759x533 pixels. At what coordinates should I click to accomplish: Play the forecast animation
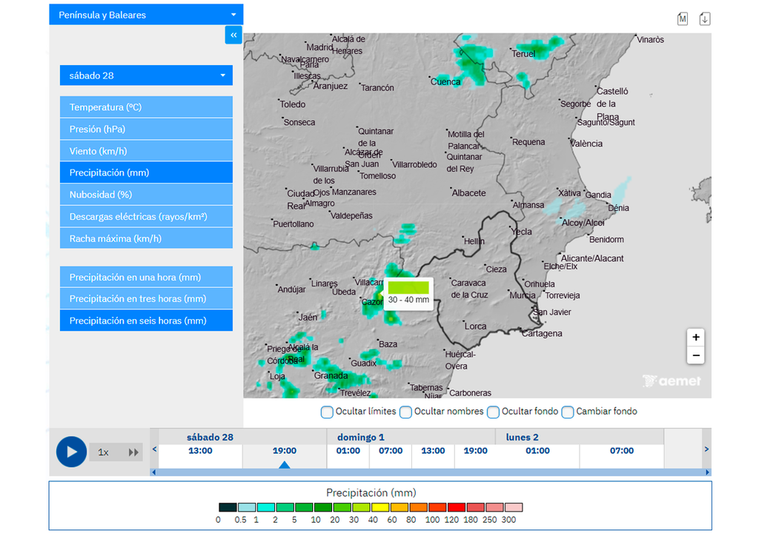(x=71, y=452)
